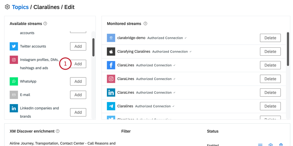Add E-mail stream
Viewport: 293px width, 146px height.
(78, 95)
